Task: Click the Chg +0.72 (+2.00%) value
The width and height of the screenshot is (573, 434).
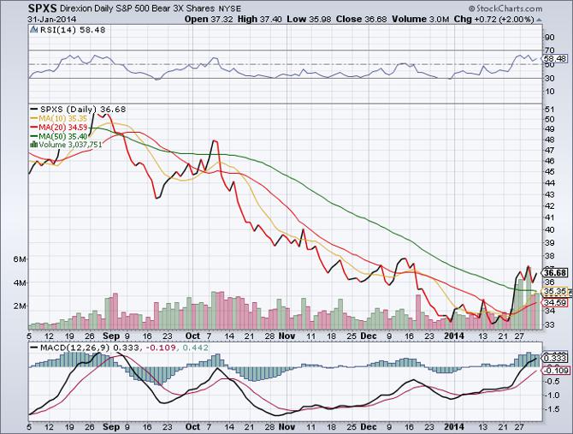Action: pyautogui.click(x=494, y=19)
